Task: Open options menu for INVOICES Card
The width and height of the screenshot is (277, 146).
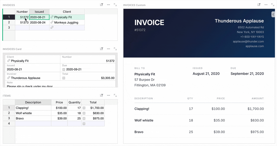Action: (108, 49)
